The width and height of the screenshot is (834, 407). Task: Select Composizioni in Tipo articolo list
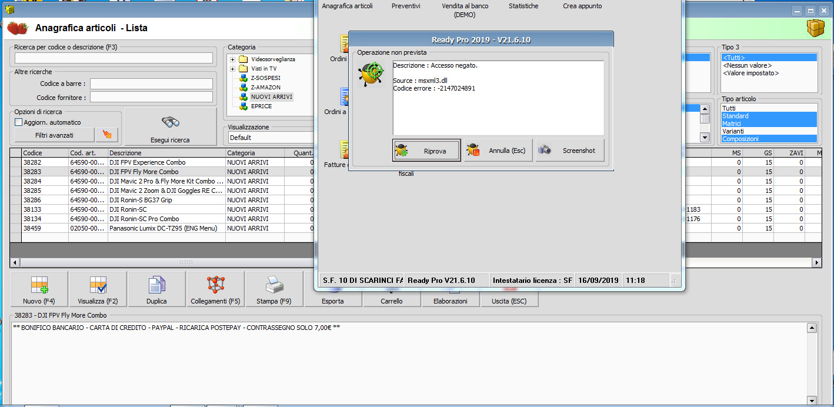[769, 139]
